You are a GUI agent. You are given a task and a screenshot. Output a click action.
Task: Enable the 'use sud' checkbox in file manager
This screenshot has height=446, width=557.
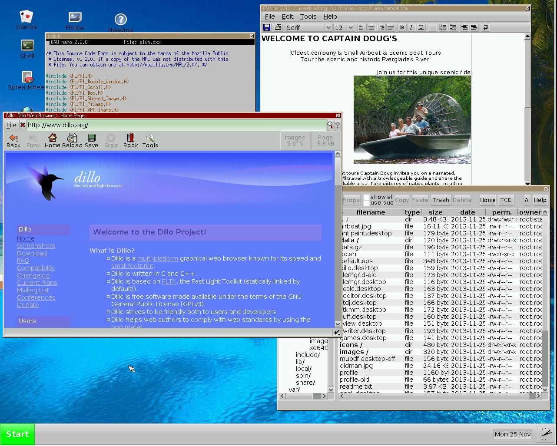click(367, 203)
